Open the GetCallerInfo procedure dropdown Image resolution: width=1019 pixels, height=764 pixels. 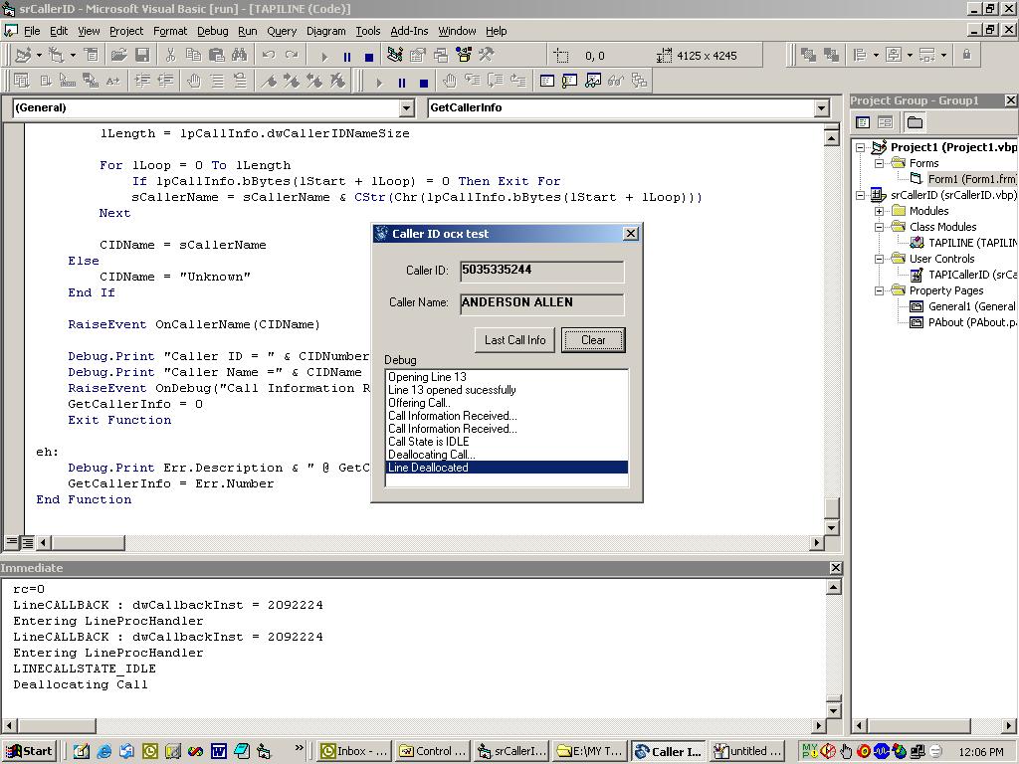(821, 107)
